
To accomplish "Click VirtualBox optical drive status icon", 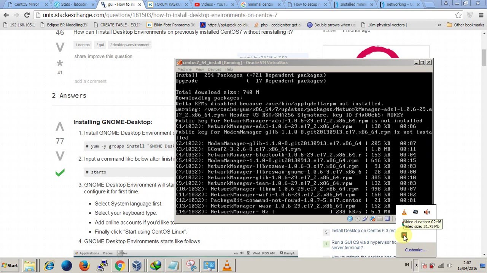I will (357, 219).
